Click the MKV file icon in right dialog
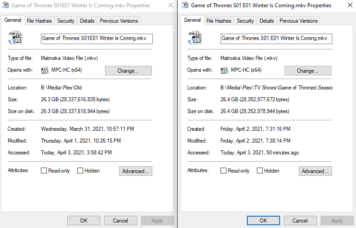 point(195,38)
